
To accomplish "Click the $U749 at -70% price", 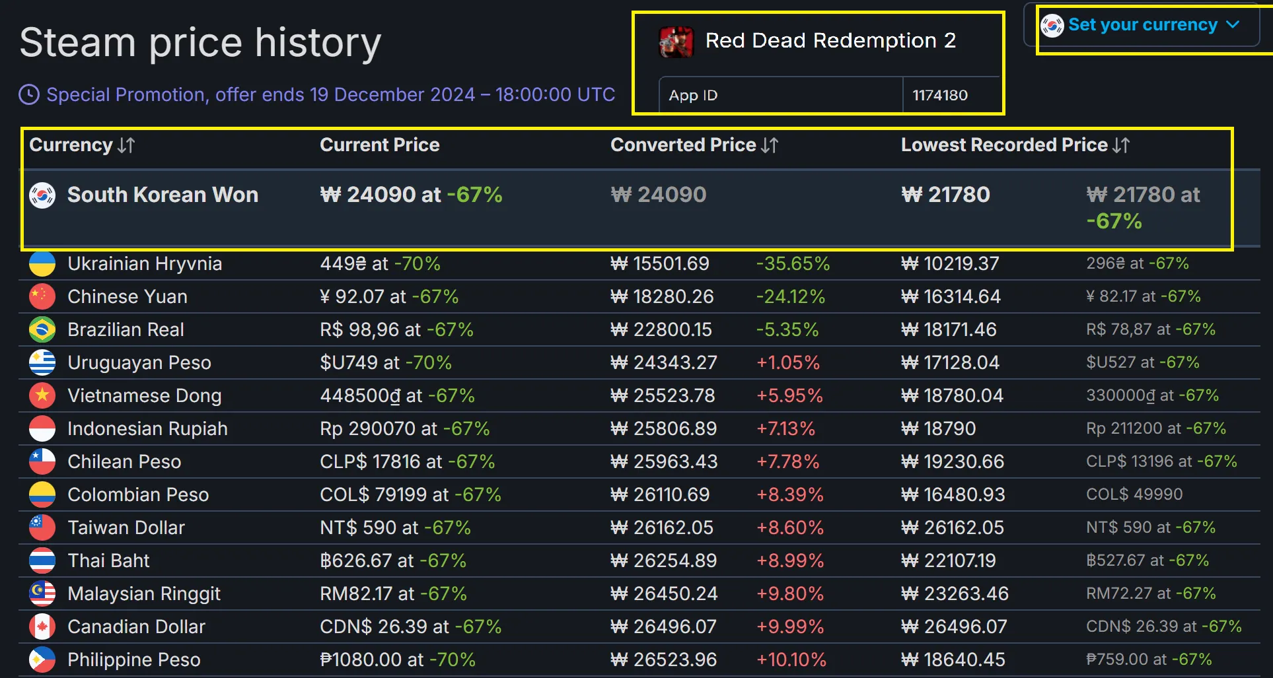I will (x=386, y=362).
